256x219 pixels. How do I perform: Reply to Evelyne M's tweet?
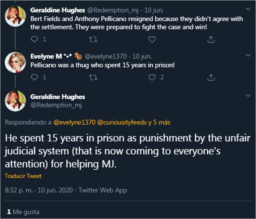35,77
